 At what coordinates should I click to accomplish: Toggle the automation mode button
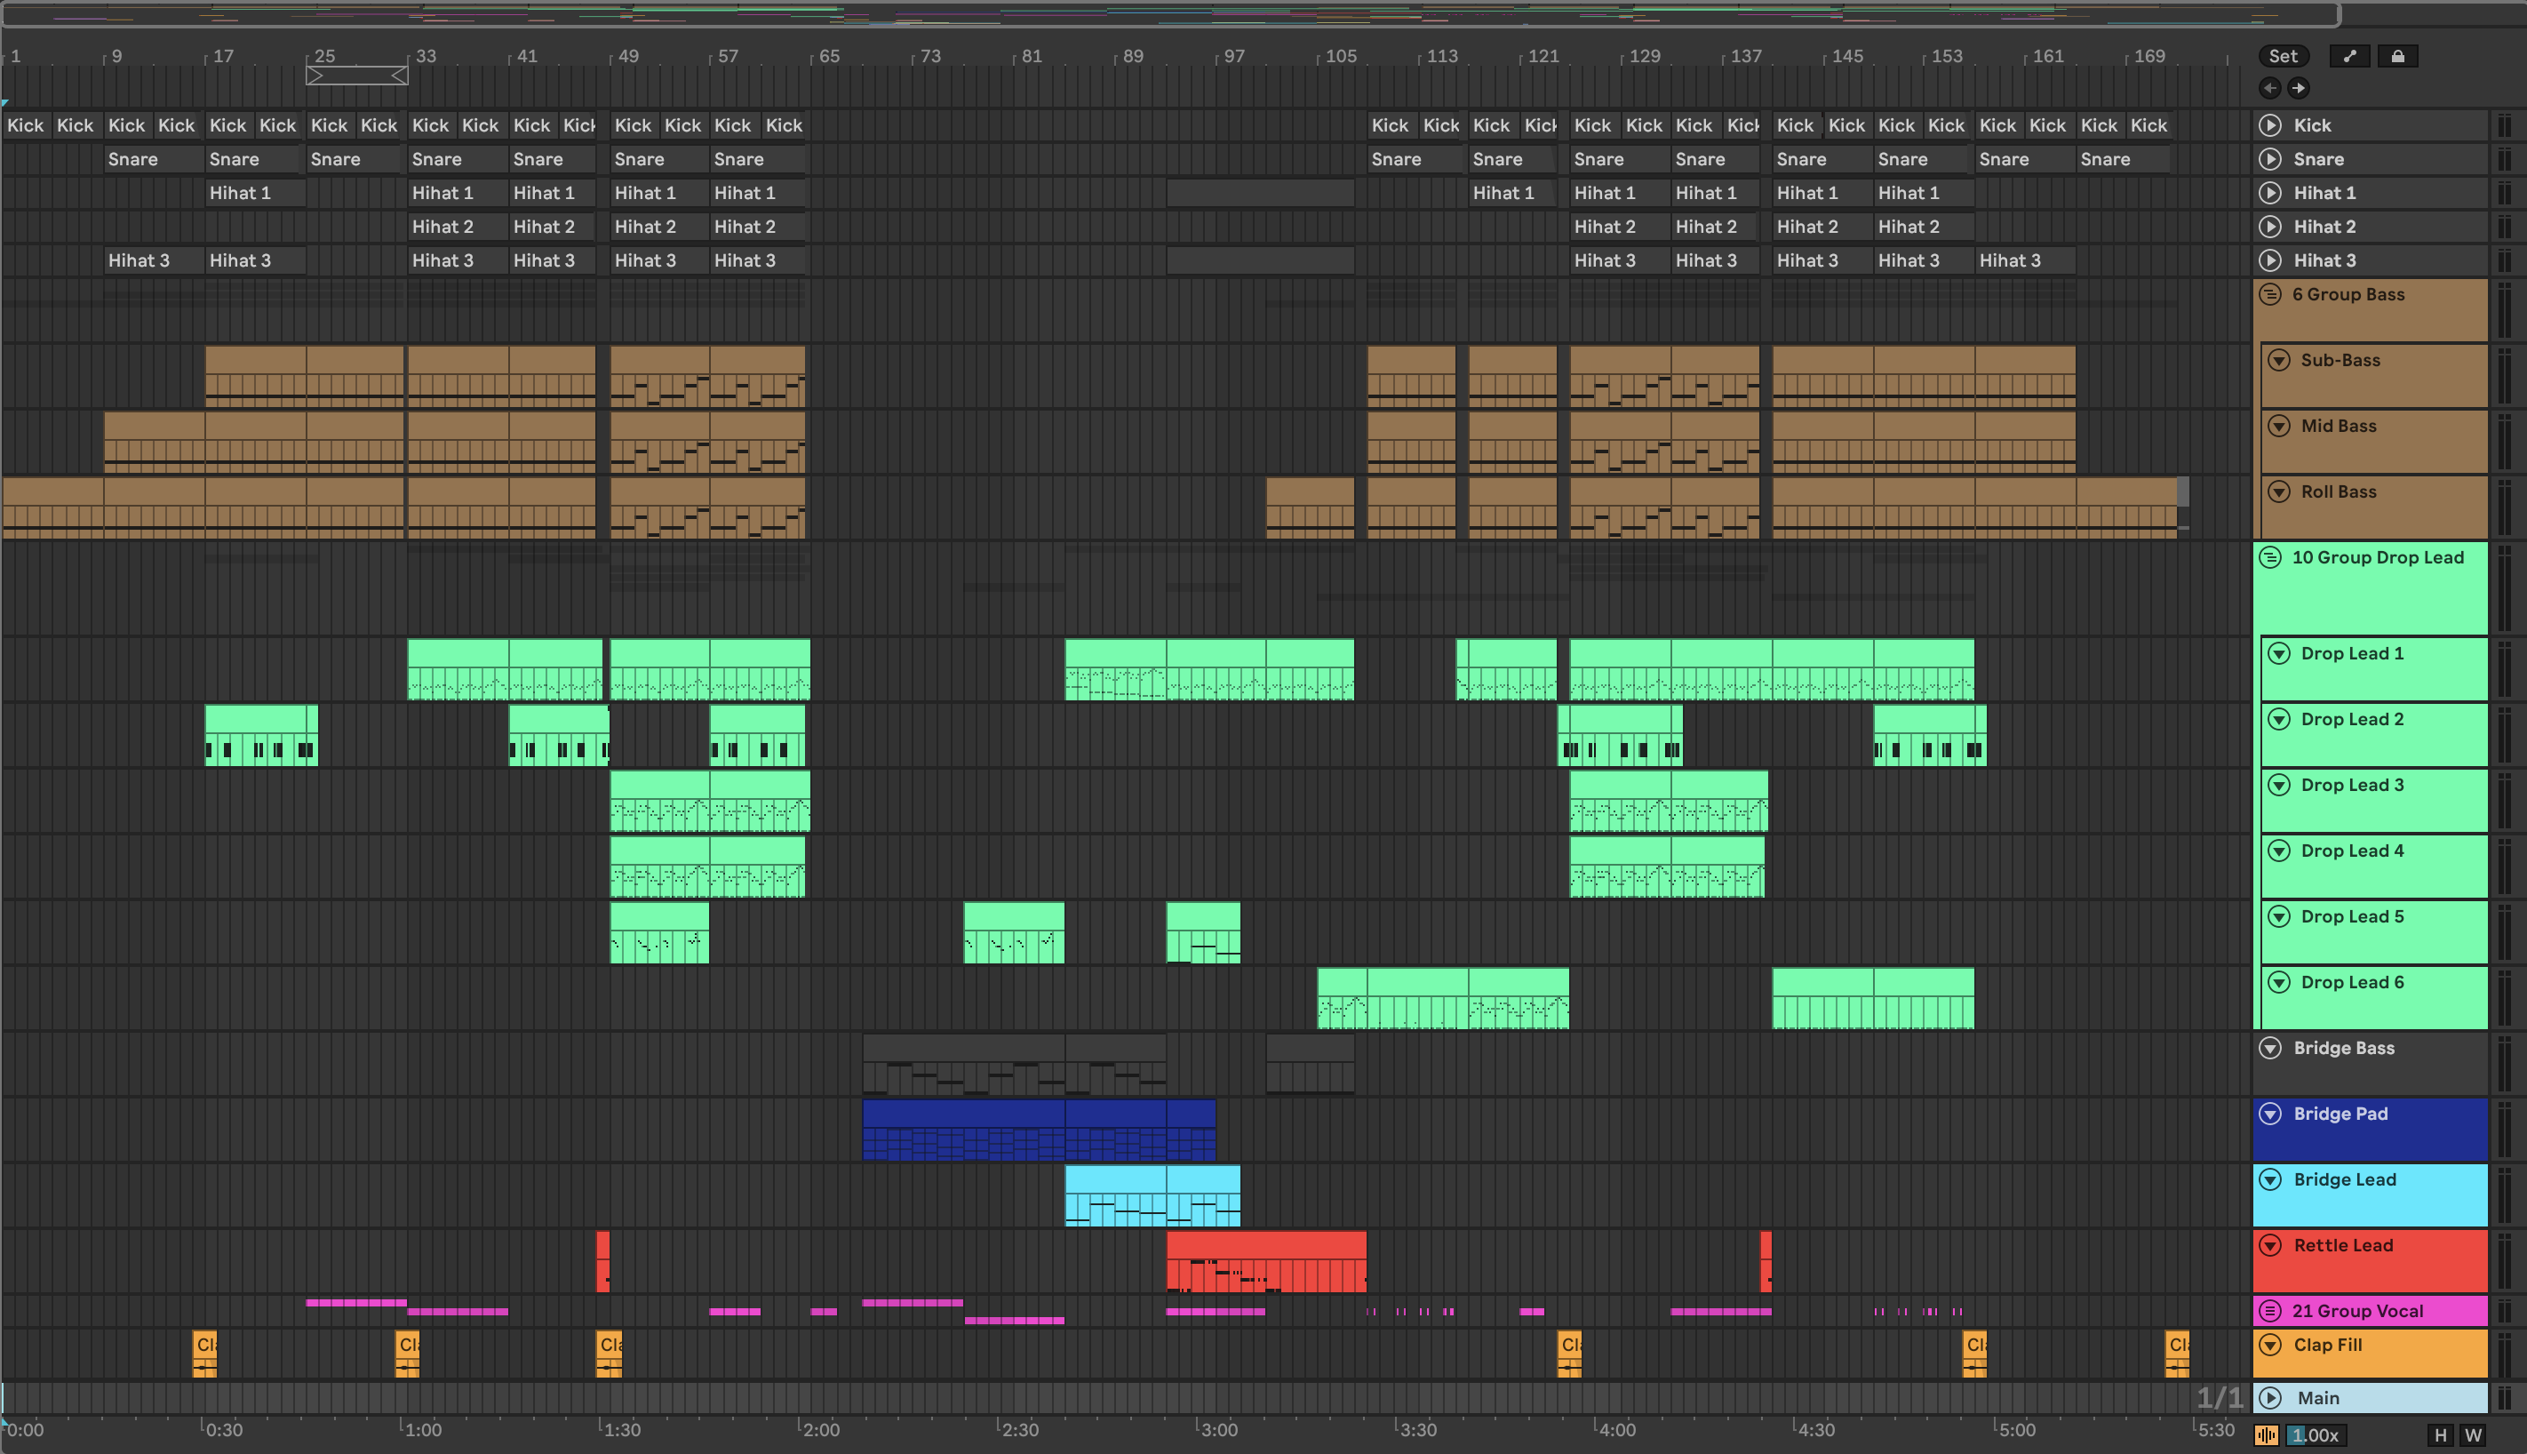pyautogui.click(x=2349, y=56)
